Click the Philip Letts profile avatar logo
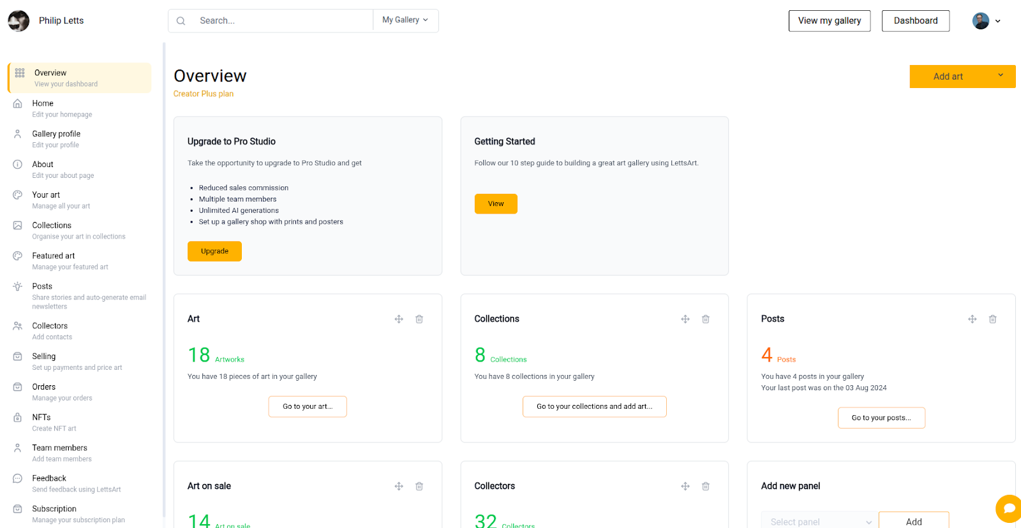 (19, 21)
